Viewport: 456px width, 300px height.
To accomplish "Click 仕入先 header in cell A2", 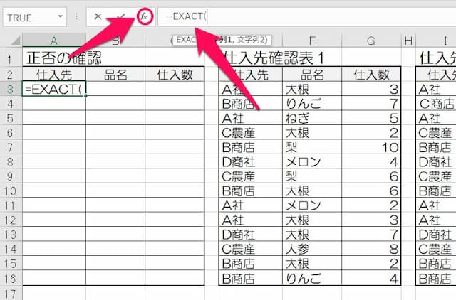I will coord(54,74).
